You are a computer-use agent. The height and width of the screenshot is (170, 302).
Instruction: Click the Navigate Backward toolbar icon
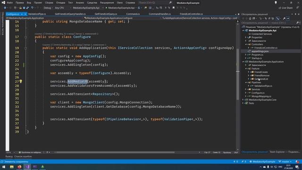pyautogui.click(x=5, y=8)
